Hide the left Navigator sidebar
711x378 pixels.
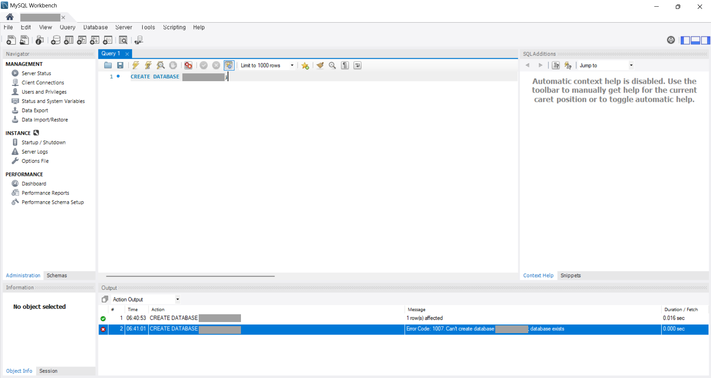685,40
